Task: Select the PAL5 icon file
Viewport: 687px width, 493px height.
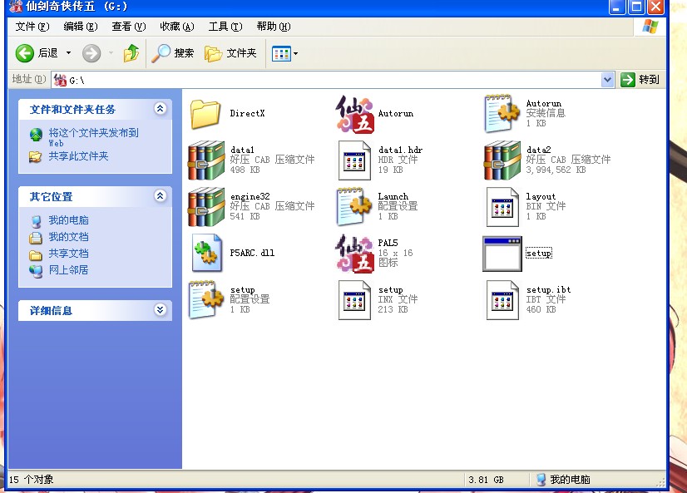Action: point(354,253)
